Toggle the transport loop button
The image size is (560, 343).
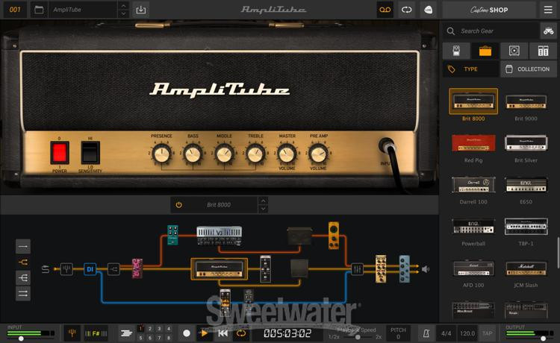(241, 333)
